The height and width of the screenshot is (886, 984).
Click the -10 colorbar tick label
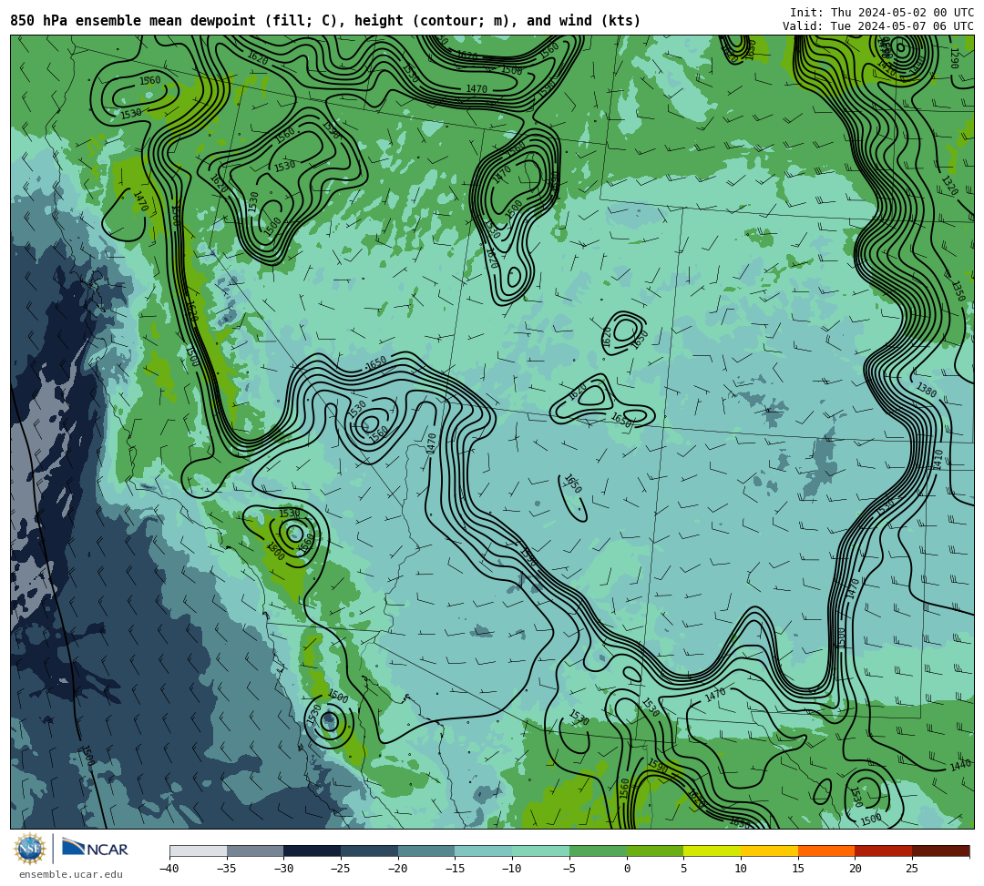[511, 869]
